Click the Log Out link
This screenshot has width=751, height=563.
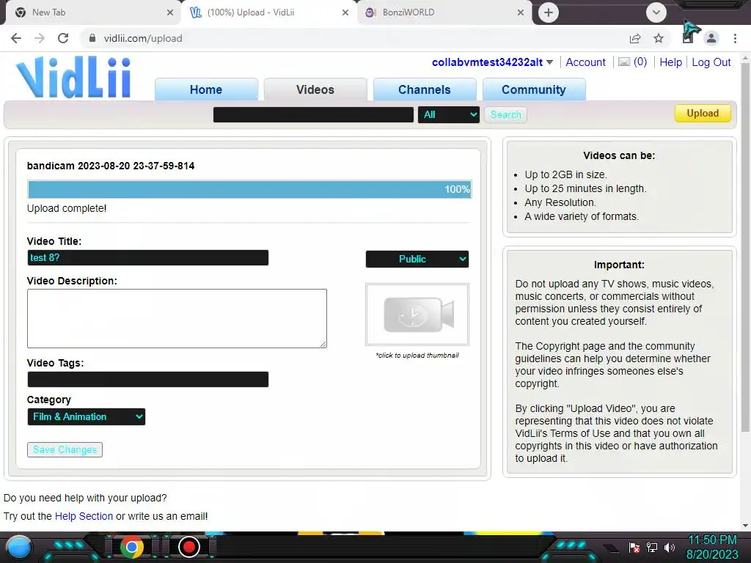pos(711,62)
